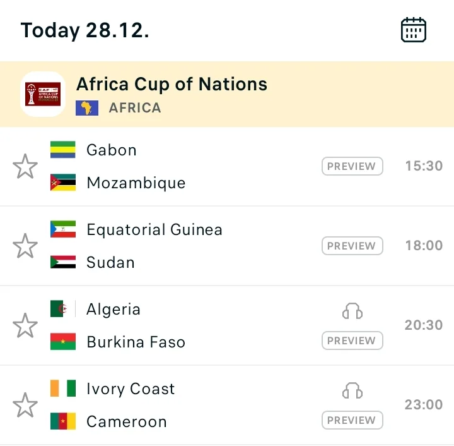Open preview for Equatorial Guinea vs Sudan
Viewport: 454px width, 446px height.
(352, 246)
